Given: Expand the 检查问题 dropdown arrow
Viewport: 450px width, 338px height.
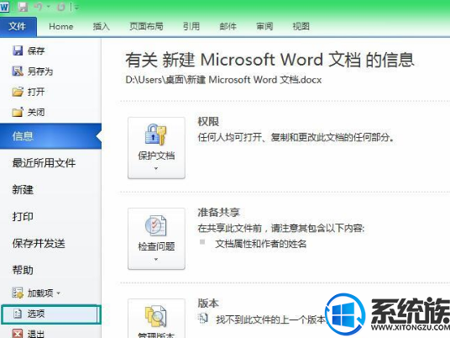Looking at the screenshot, I should click(x=156, y=260).
